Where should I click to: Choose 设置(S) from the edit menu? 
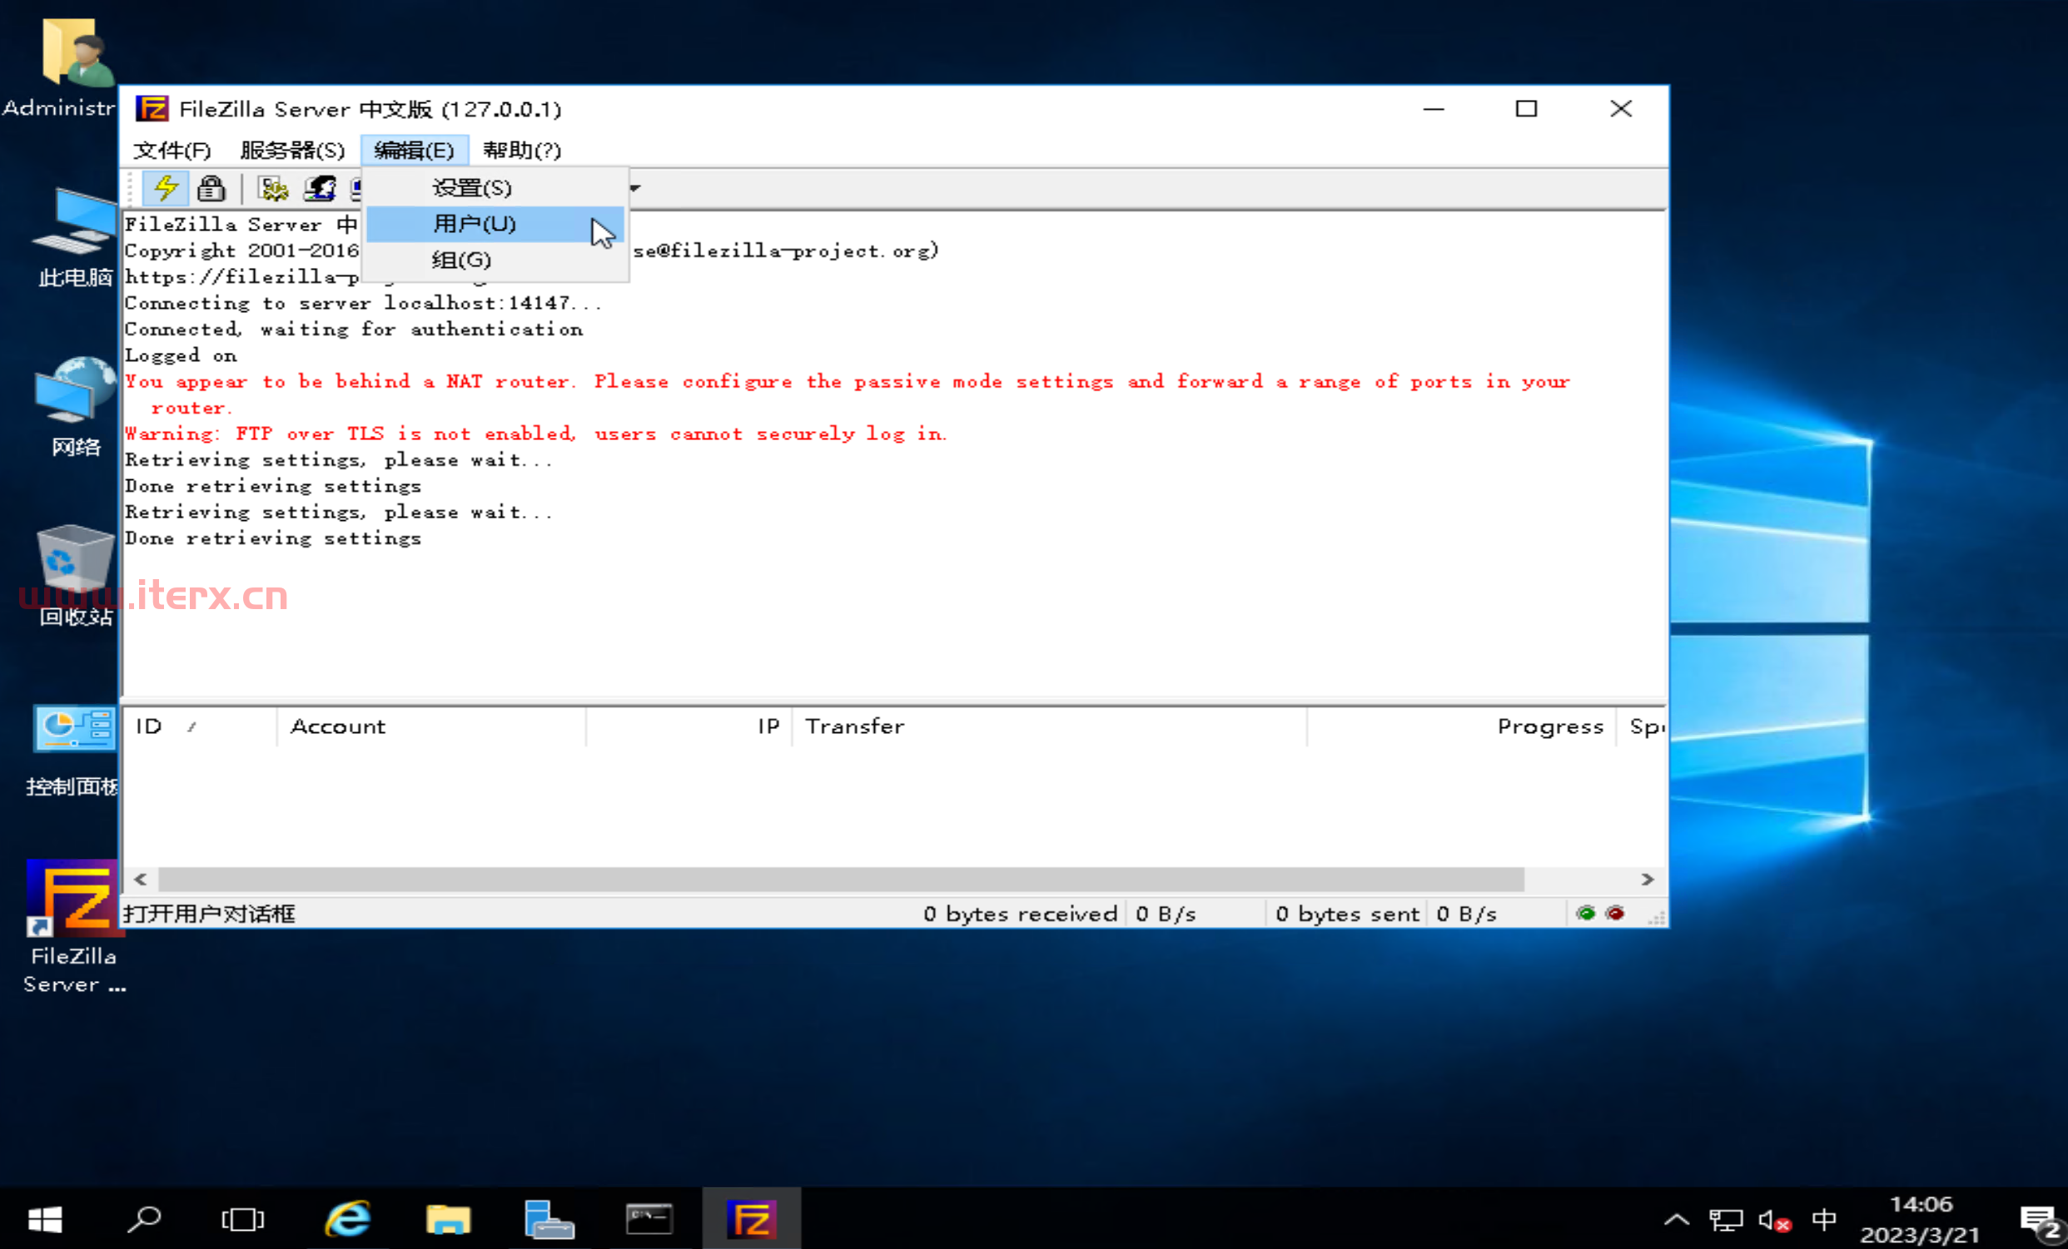tap(495, 188)
